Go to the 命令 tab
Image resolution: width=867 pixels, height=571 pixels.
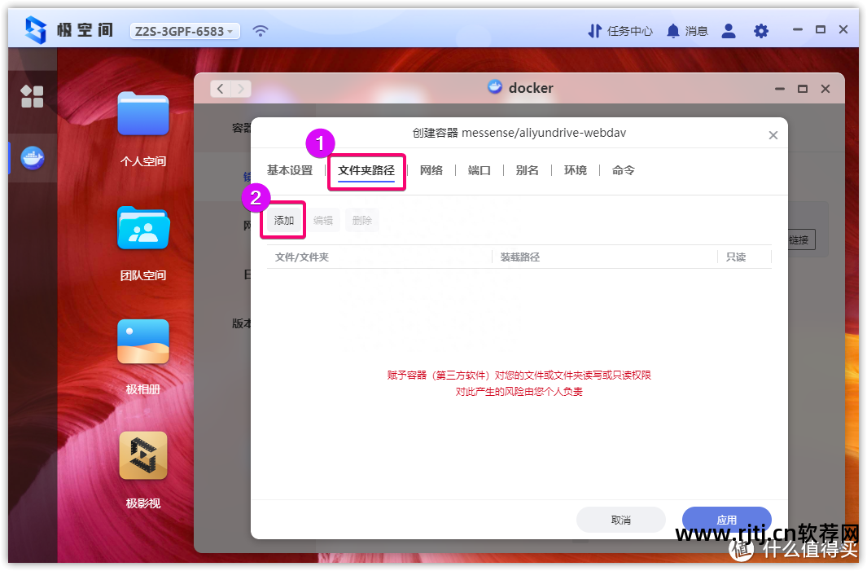pos(624,170)
